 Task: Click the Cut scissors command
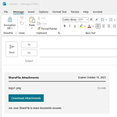pyautogui.click(x=41, y=18)
